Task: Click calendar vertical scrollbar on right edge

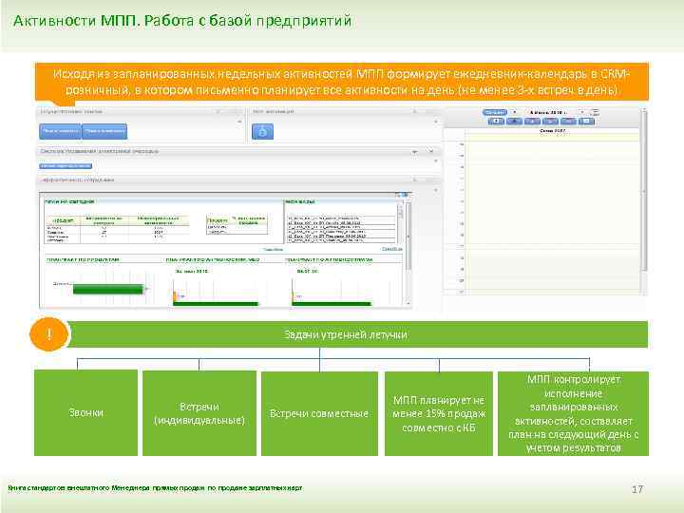Action: [644, 192]
